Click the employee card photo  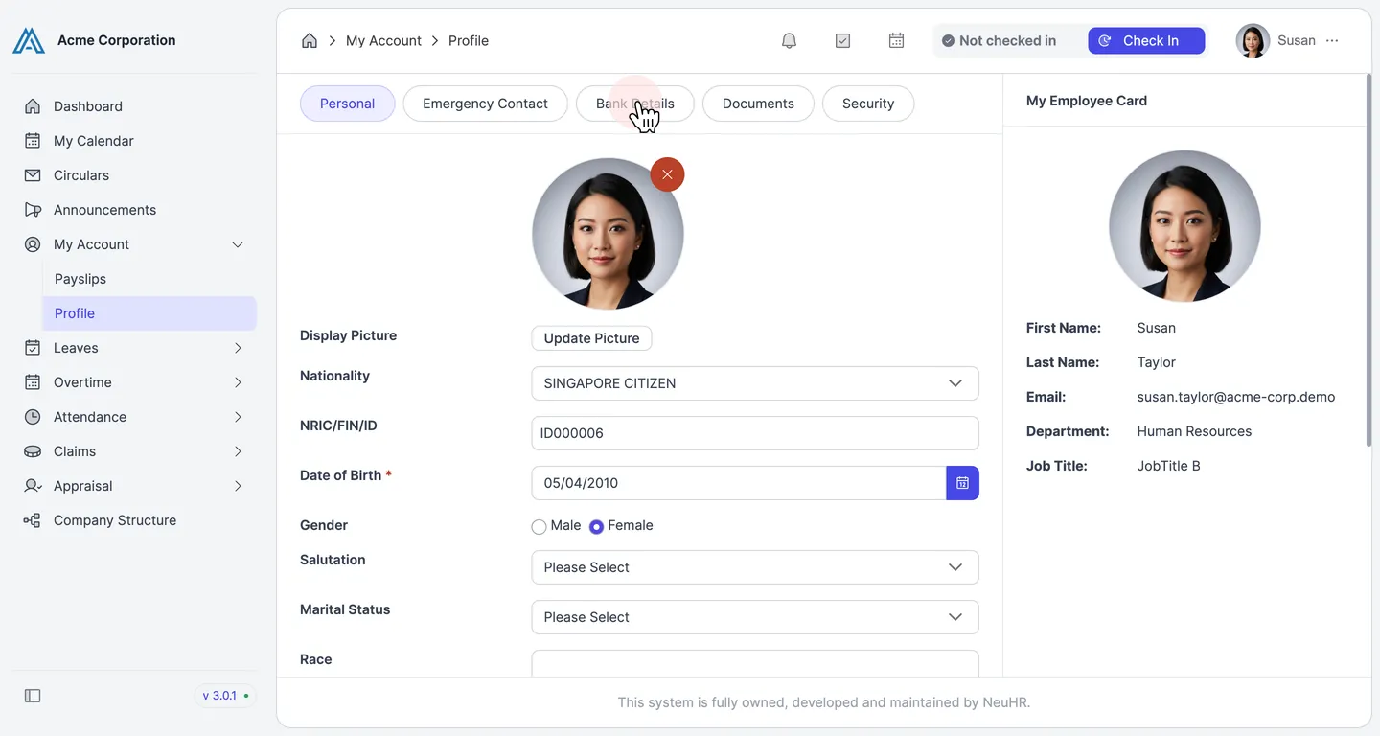[x=1184, y=226]
